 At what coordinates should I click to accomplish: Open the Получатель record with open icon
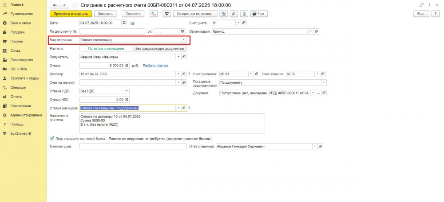coord(184,57)
